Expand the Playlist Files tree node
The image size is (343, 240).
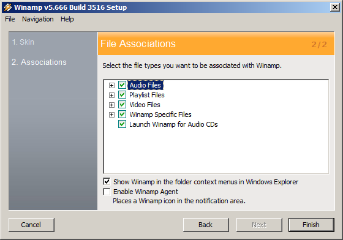click(111, 95)
